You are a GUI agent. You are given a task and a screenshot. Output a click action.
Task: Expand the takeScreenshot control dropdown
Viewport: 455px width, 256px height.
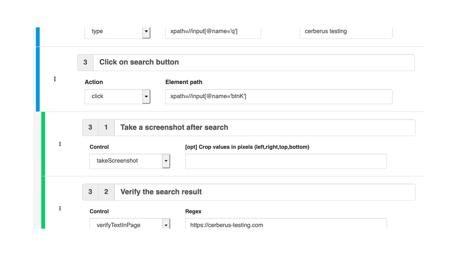point(166,161)
